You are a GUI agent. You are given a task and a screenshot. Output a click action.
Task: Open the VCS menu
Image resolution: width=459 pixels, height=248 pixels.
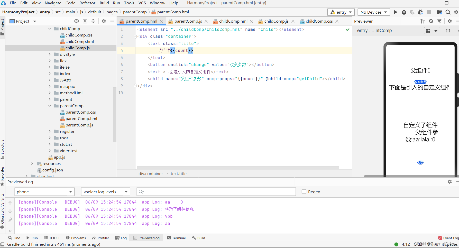point(142,3)
